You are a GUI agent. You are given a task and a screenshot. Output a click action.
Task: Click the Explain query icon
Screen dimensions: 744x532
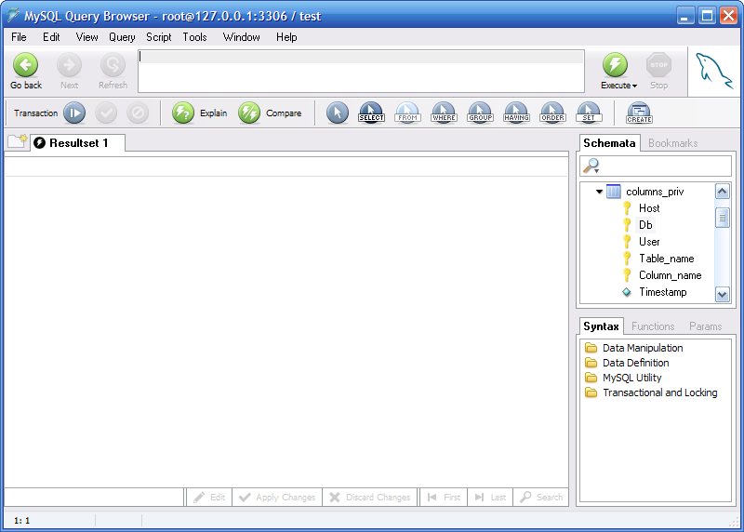pos(183,113)
